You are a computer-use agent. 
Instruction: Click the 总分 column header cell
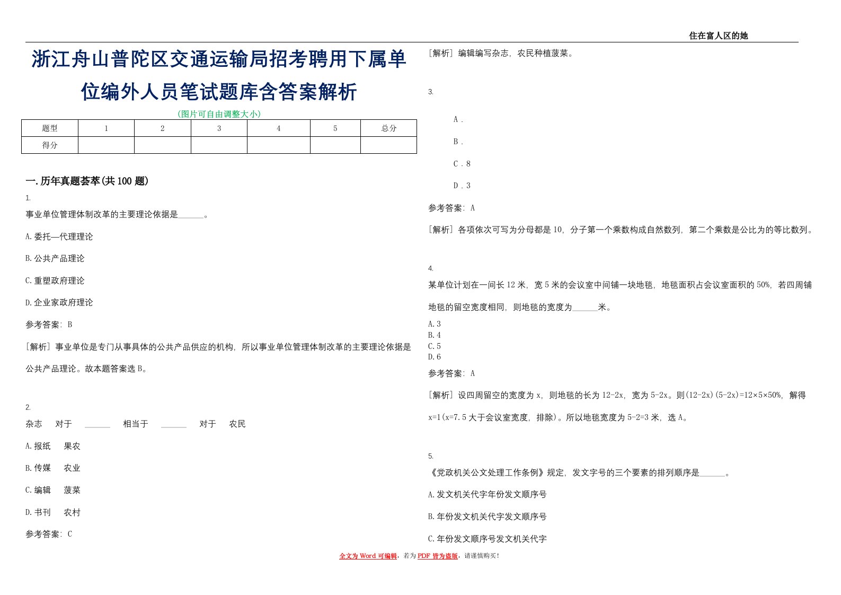click(388, 128)
